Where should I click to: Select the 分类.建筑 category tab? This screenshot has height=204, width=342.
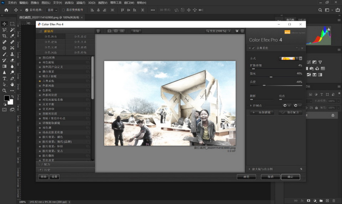51,42
